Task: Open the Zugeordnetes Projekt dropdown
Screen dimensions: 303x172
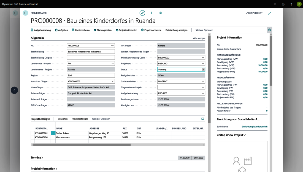Action: pos(203,87)
